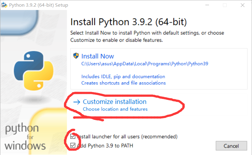Click the Python installer icon in title bar
Viewport: 252px width, 155px height.
tap(4, 5)
